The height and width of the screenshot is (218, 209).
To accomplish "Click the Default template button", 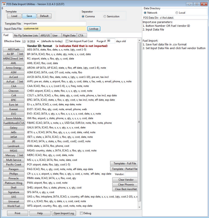I will click(x=44, y=16).
